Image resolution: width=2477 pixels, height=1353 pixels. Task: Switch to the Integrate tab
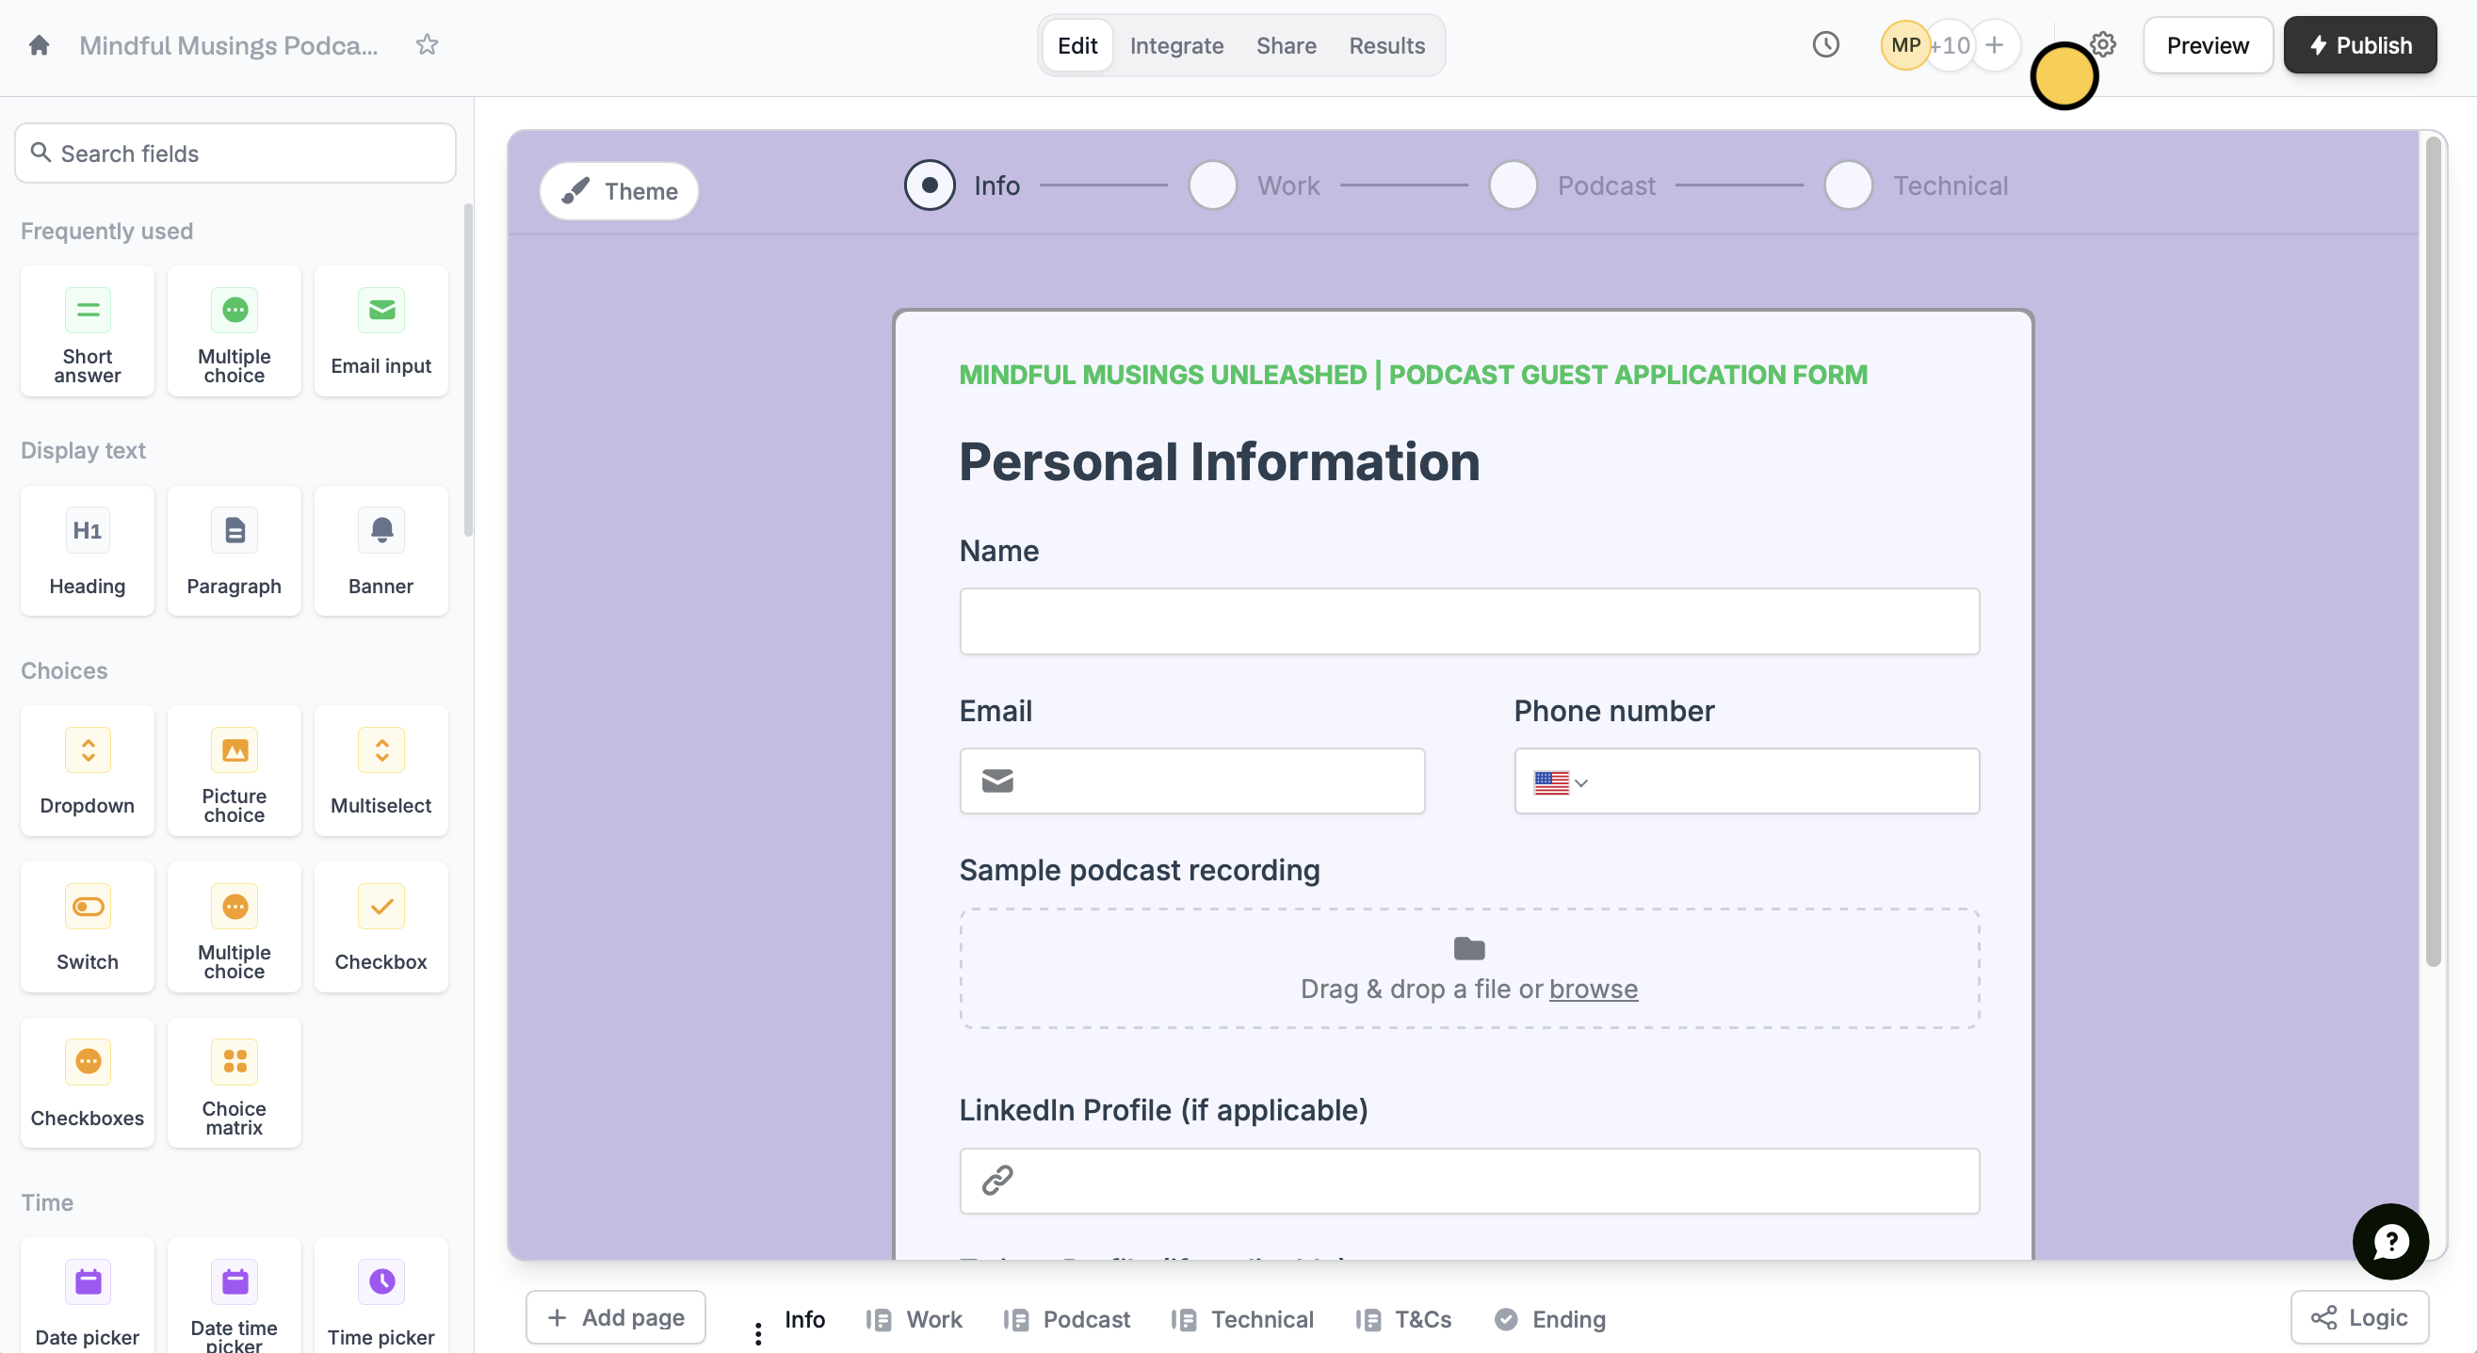(x=1176, y=45)
